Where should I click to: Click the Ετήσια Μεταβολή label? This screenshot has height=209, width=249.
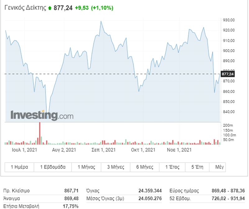(x=21, y=206)
